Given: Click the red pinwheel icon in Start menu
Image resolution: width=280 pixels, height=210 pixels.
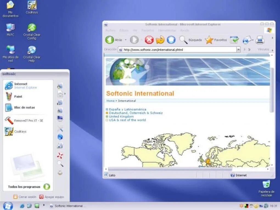Looking at the screenshot, I should (60, 155).
